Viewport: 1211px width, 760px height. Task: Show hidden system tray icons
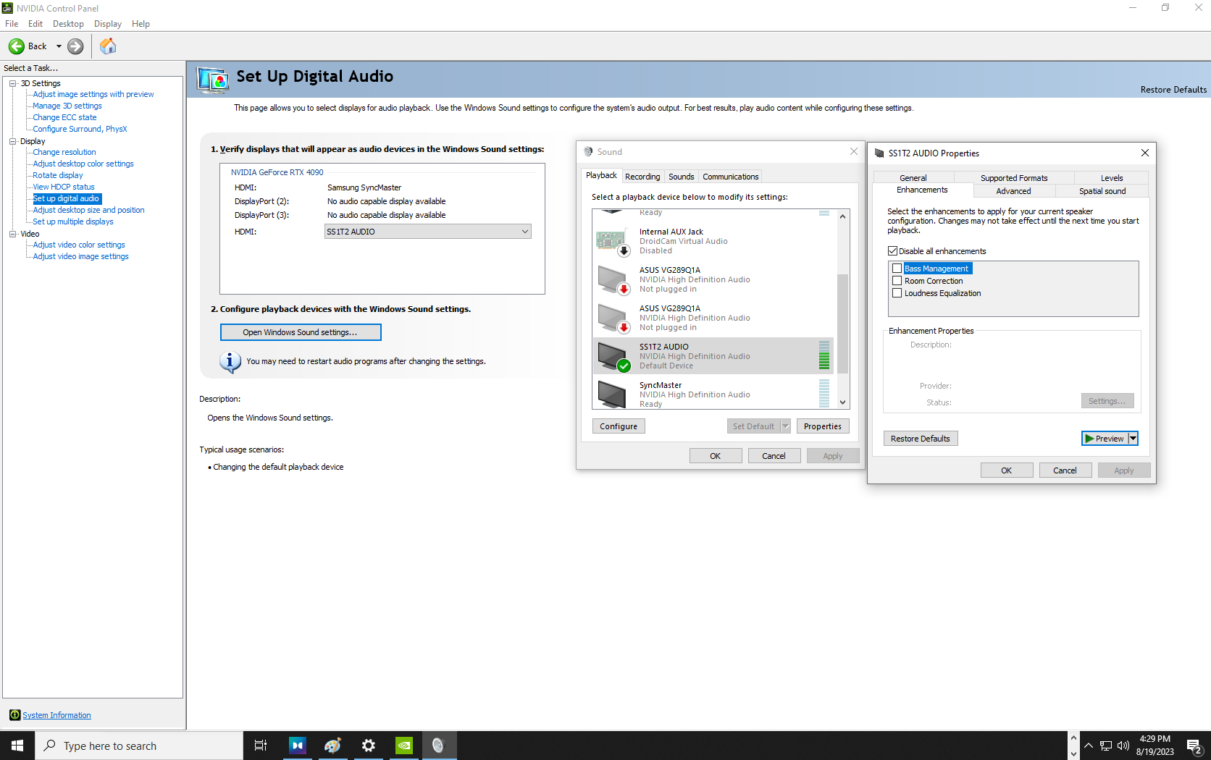pos(1089,746)
